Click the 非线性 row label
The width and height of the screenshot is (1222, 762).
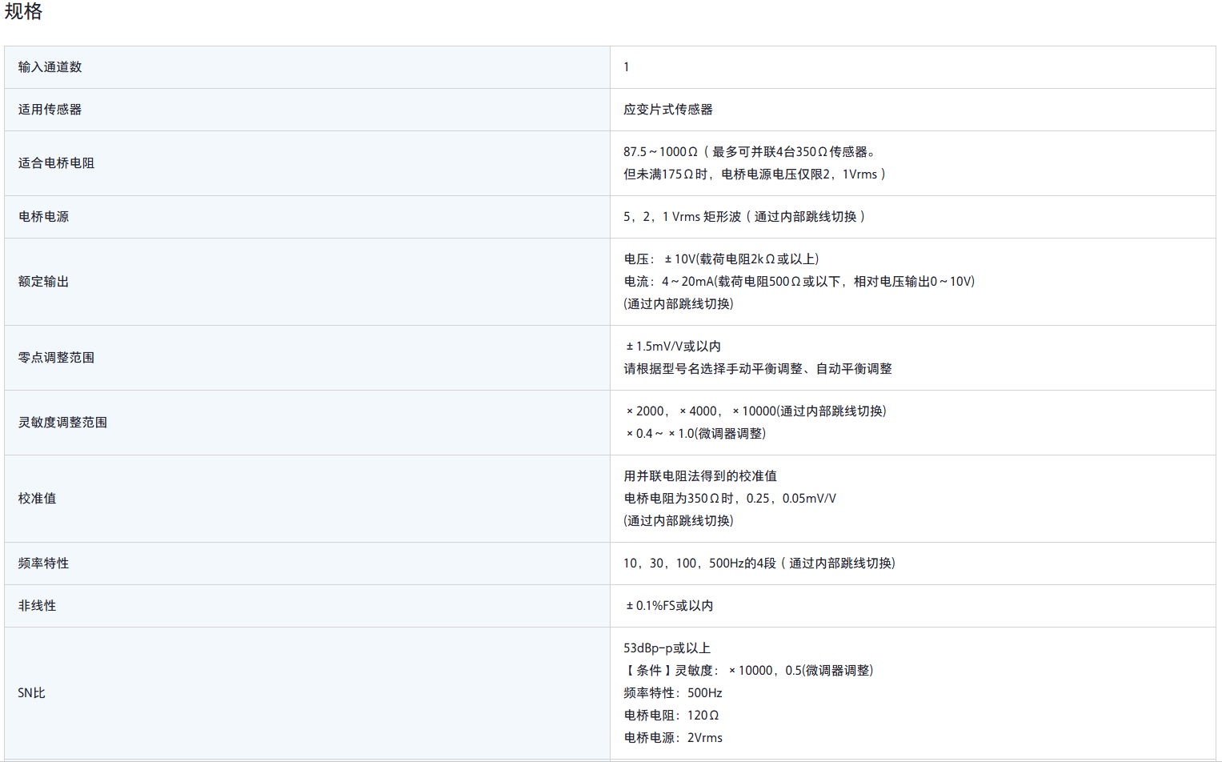coord(37,606)
